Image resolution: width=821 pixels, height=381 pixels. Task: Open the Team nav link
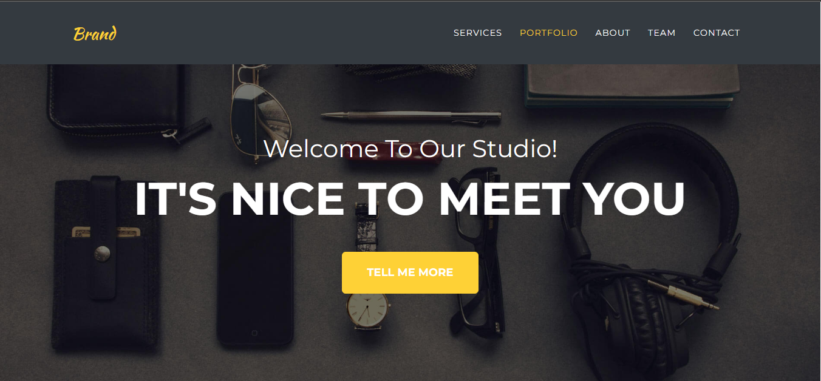[x=661, y=33]
